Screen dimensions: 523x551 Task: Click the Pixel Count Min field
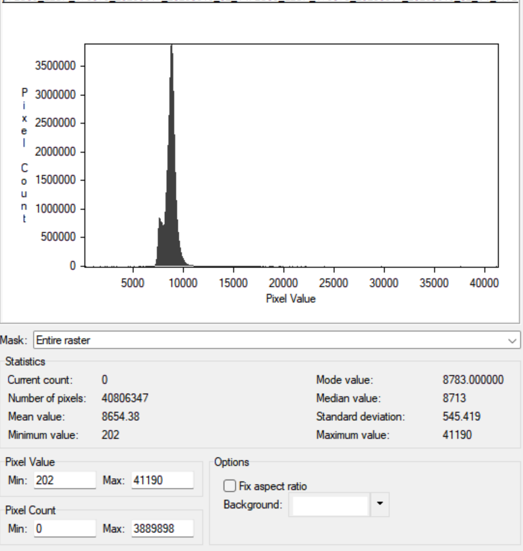tap(65, 528)
